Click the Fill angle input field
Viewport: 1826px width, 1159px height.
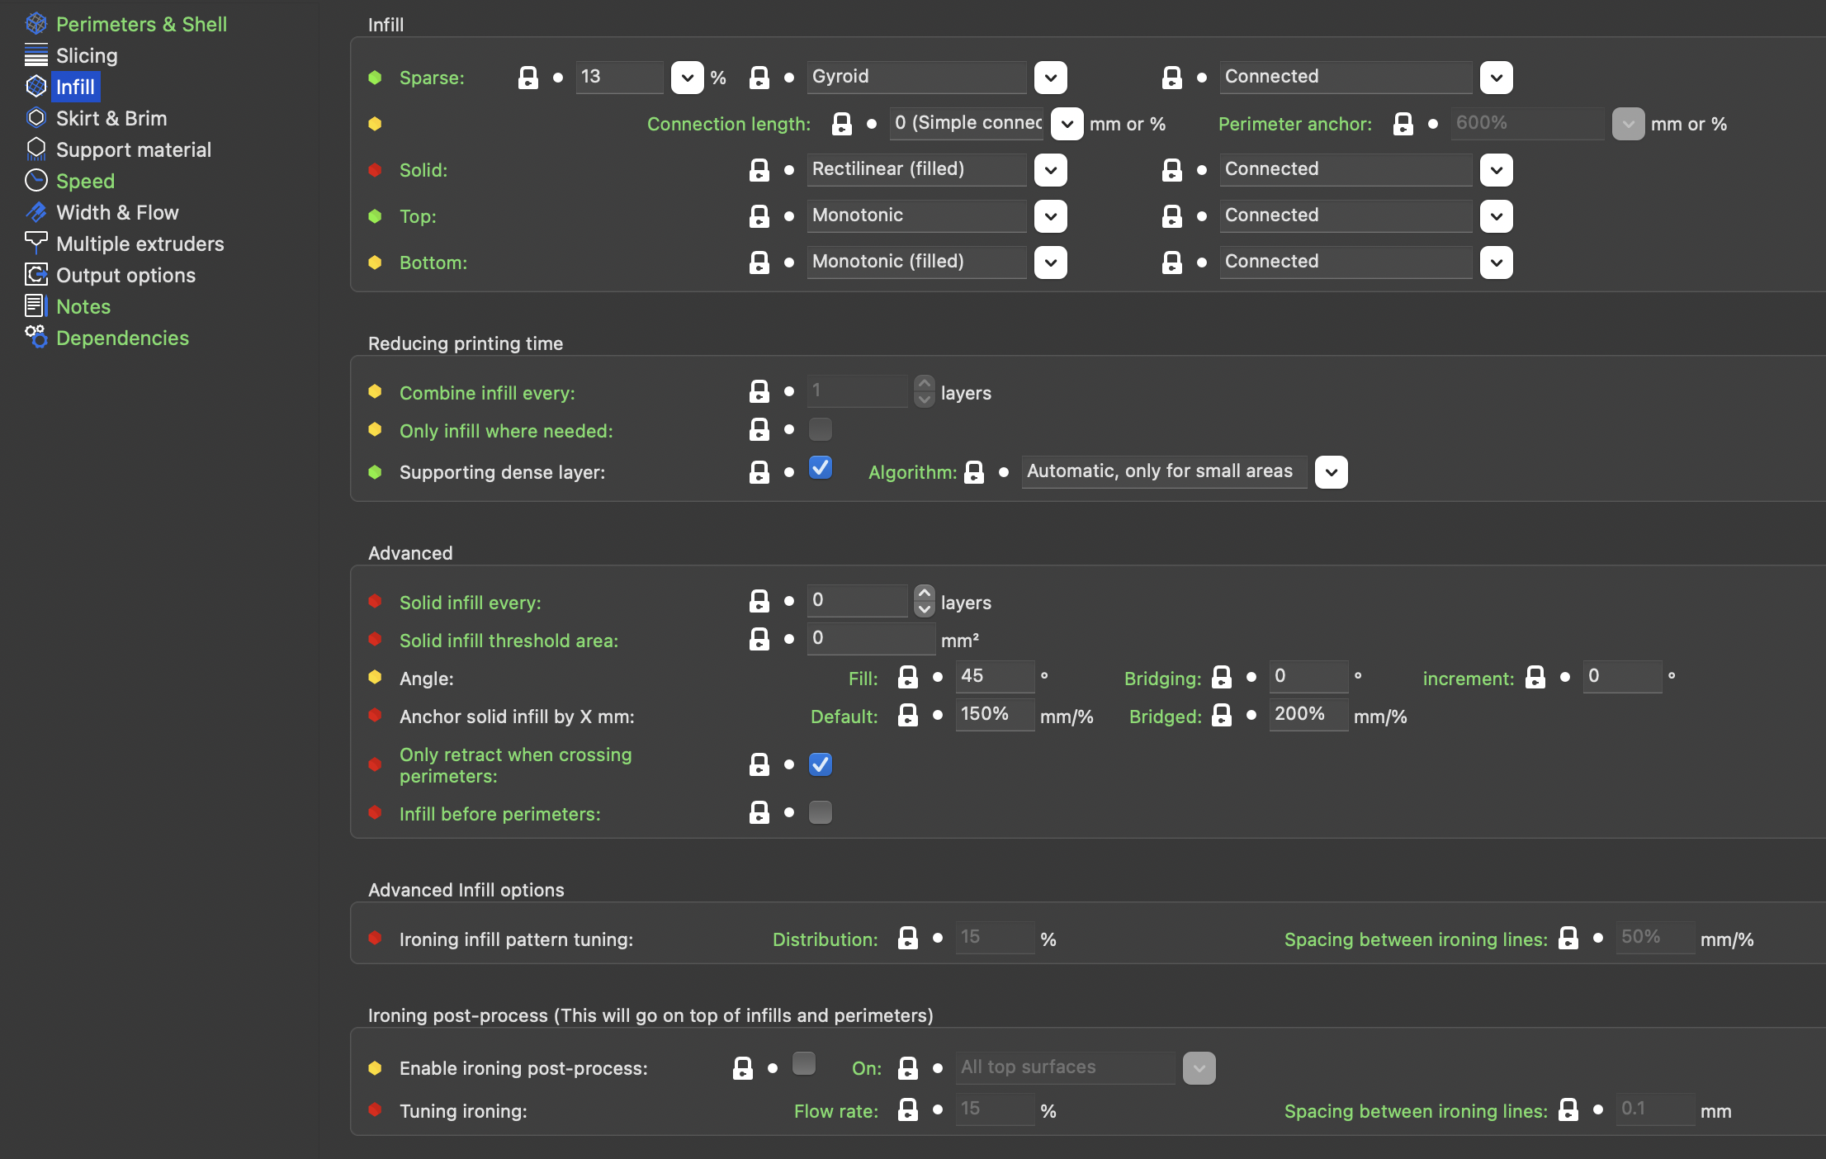[x=994, y=676]
